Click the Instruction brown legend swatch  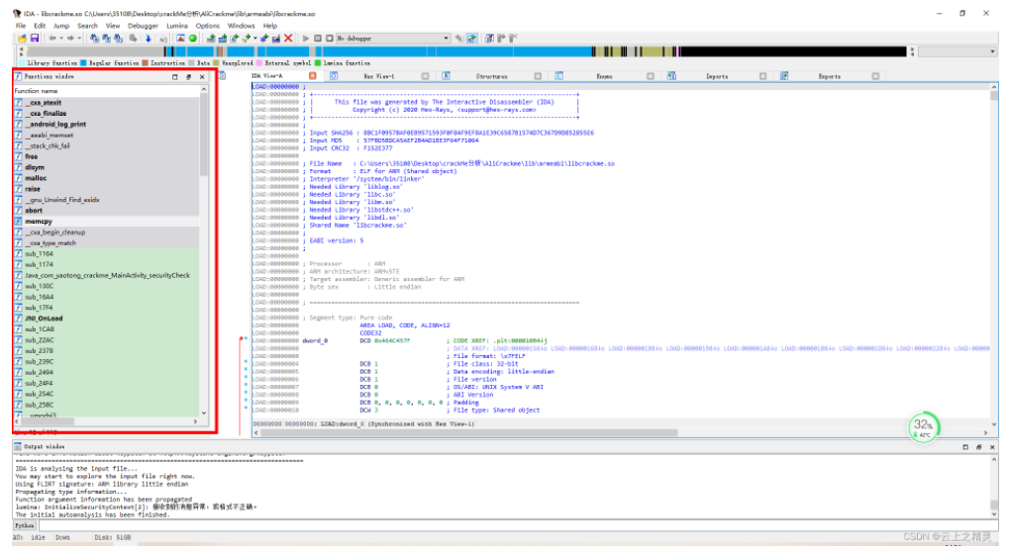145,63
